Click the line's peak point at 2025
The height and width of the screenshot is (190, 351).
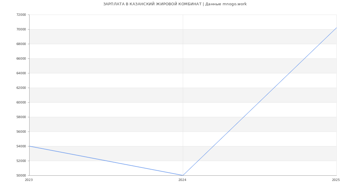336,28
